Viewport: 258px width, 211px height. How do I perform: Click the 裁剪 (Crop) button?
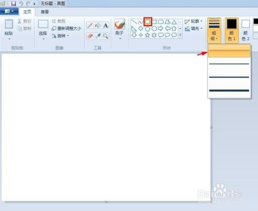(x=58, y=21)
